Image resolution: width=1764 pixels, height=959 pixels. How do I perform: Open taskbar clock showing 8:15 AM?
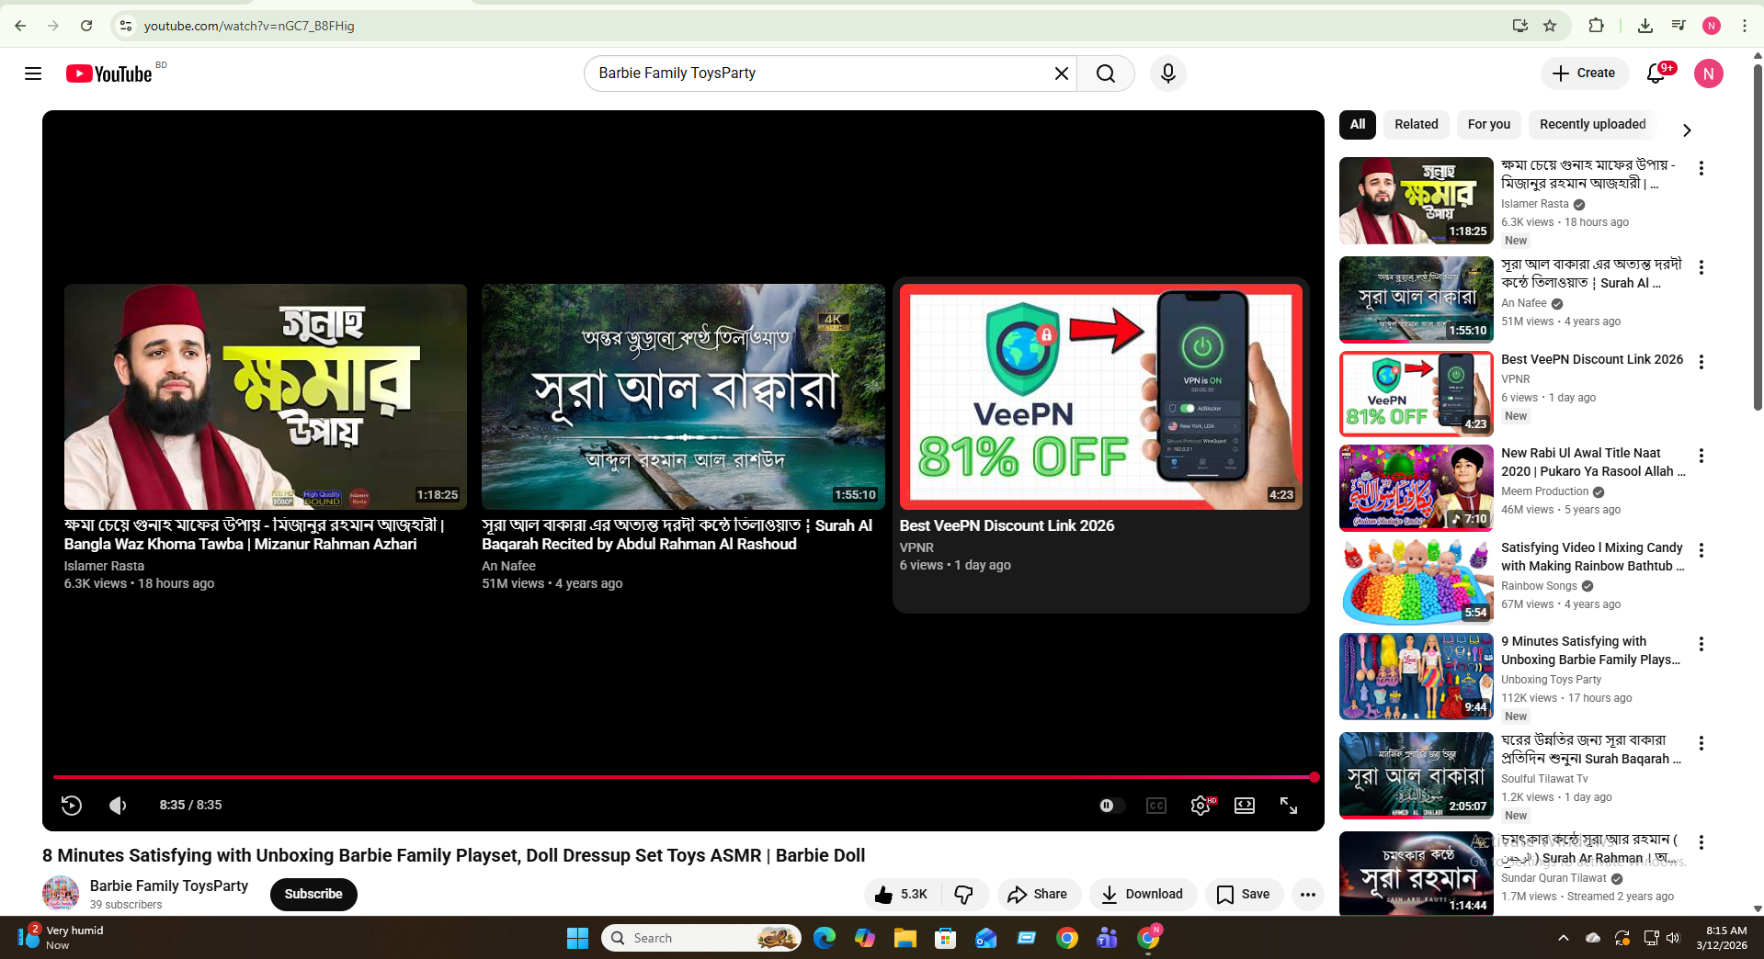pyautogui.click(x=1722, y=938)
